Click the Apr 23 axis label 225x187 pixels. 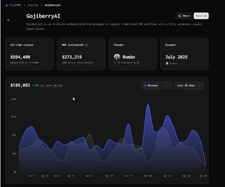[x=167, y=176]
